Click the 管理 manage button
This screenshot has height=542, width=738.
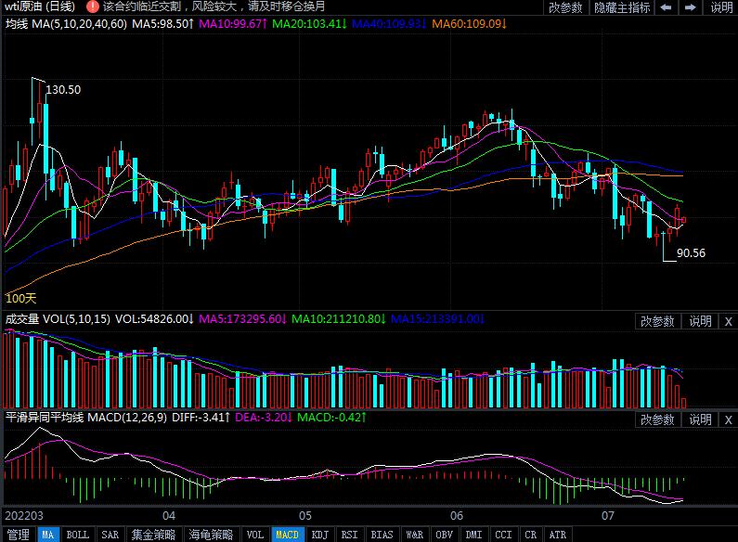click(x=18, y=535)
